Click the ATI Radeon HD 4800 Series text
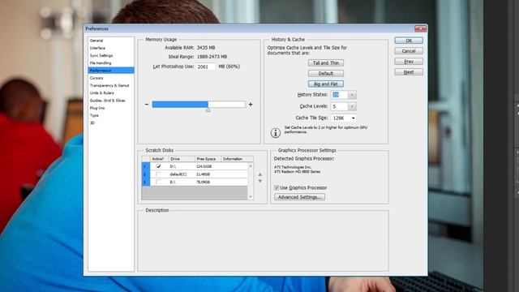Screen dimensions: 519x292 click(297, 172)
